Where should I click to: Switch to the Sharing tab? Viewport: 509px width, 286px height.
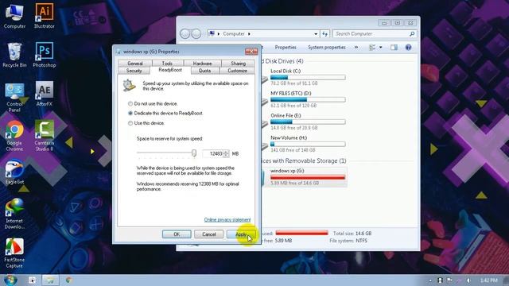click(x=239, y=64)
